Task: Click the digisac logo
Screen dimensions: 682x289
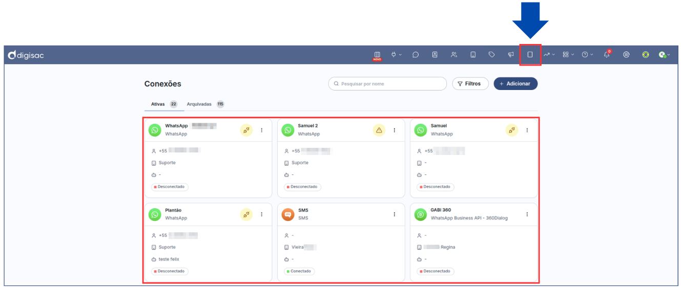Action: (26, 55)
